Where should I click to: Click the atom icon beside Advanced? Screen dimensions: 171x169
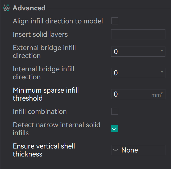point(6,8)
